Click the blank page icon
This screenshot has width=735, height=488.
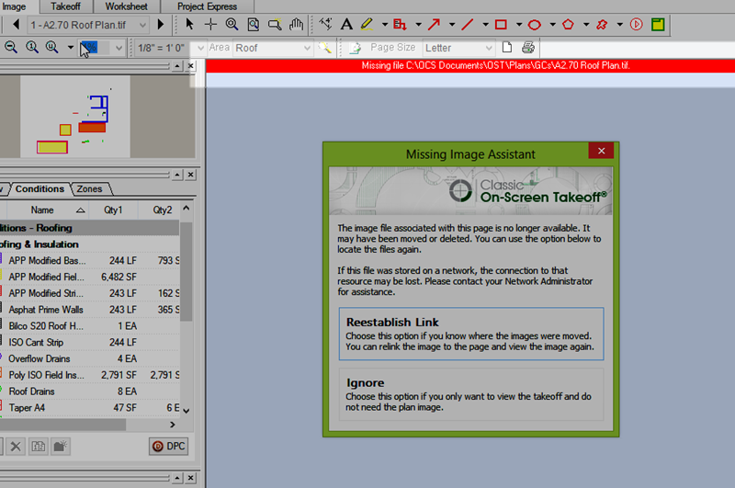click(x=507, y=48)
